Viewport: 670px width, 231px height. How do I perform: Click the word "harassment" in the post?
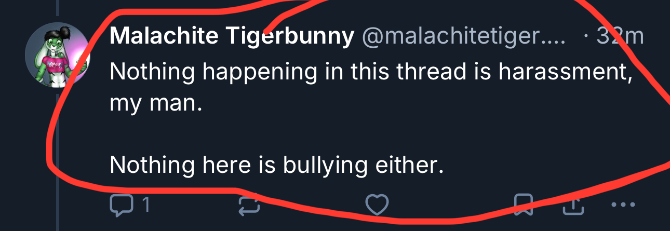(x=565, y=71)
